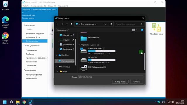
Task: Select Обновления in Dism++ sidebar
Action: tap(31, 65)
